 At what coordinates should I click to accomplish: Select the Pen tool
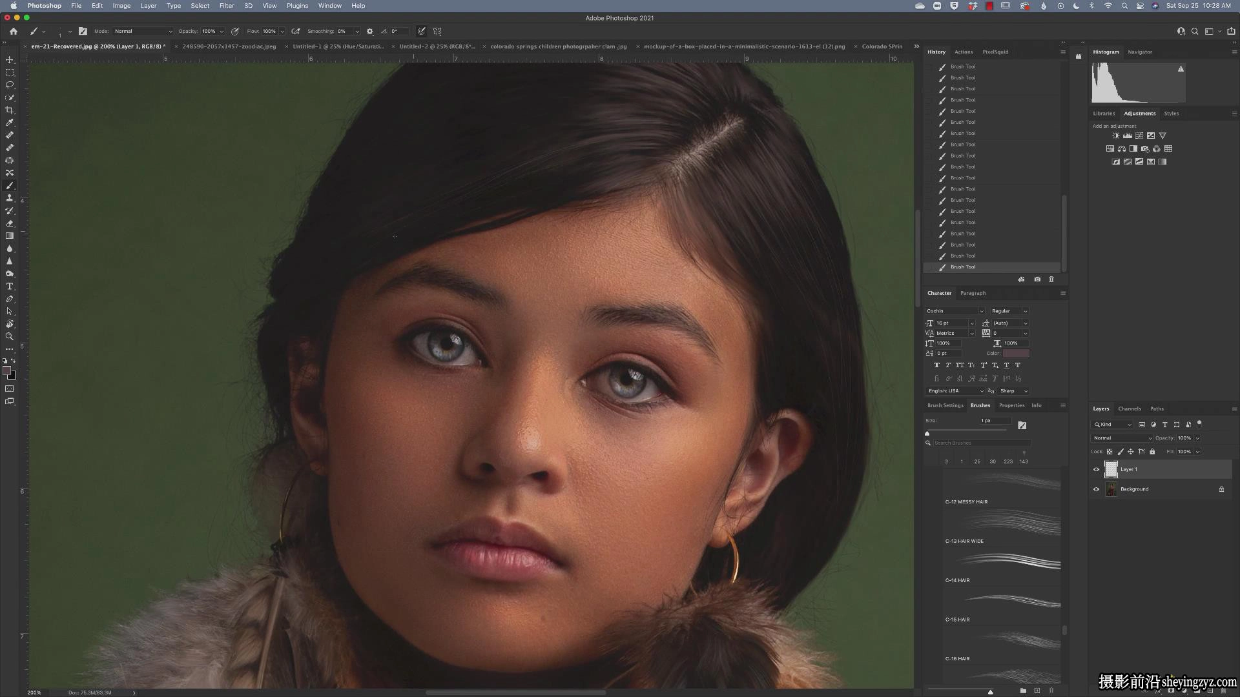point(10,299)
